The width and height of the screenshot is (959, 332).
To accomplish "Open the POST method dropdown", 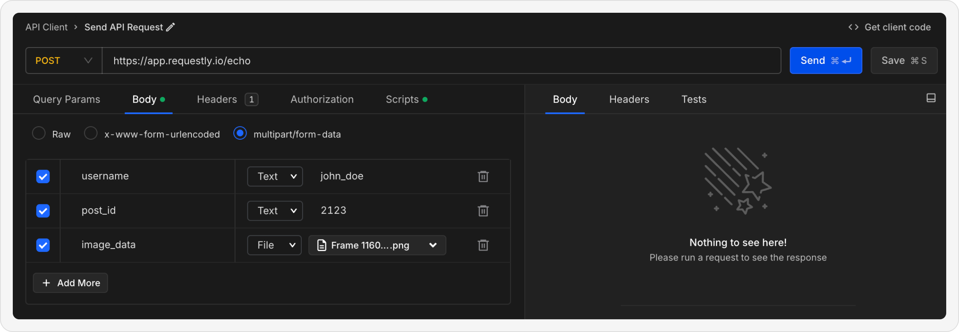I will (64, 61).
